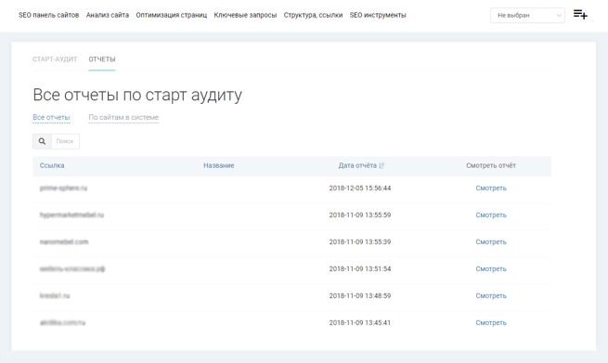Filter by По сайтам в системе
This screenshot has height=363, width=608.
point(123,117)
